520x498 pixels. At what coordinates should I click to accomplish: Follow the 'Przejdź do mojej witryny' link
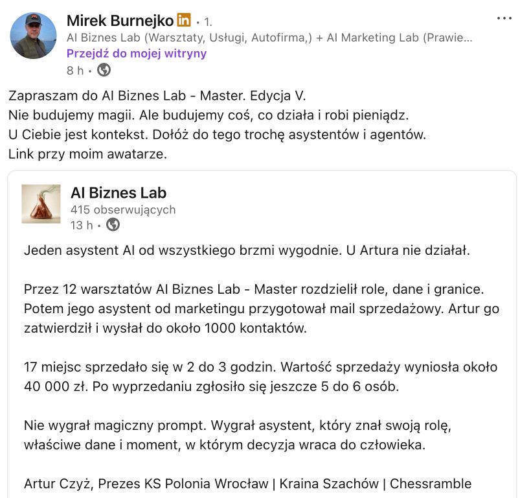[x=137, y=53]
